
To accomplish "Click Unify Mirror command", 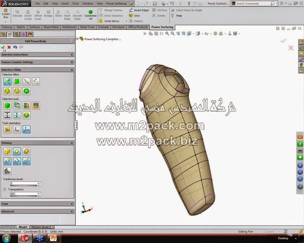I will 109,21.
